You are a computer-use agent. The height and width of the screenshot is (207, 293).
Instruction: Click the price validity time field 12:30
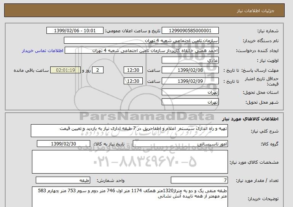133,81
